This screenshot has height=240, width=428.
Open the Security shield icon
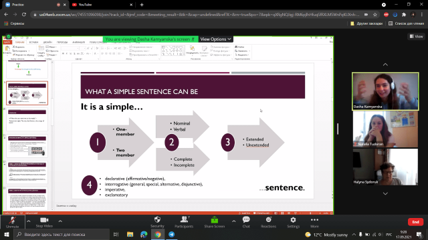(157, 220)
